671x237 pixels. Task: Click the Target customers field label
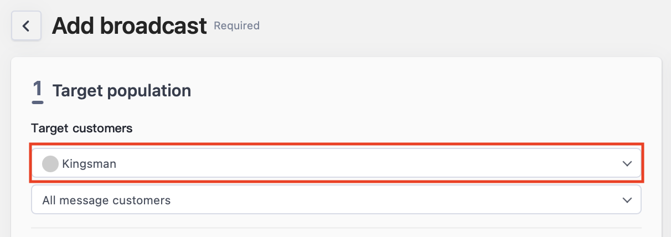[x=82, y=128]
